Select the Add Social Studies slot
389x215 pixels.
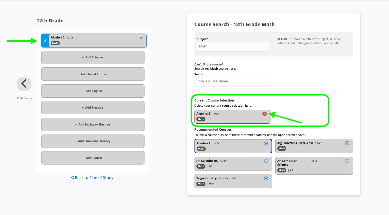[93, 74]
